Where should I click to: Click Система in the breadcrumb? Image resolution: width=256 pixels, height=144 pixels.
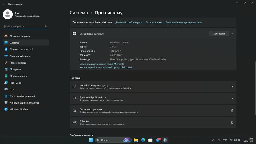pos(79,13)
